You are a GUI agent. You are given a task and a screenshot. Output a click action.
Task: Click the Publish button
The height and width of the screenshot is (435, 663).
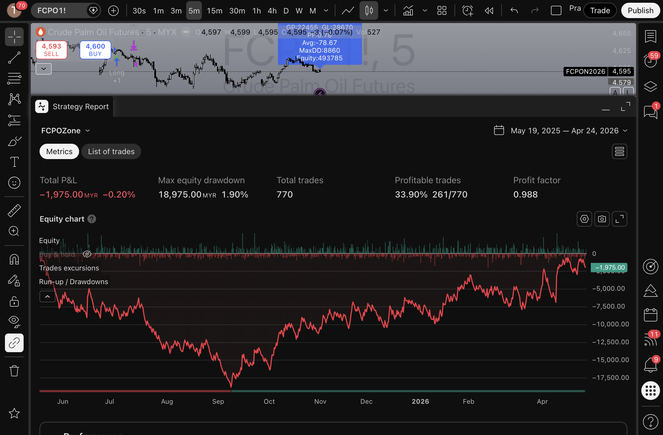click(640, 11)
